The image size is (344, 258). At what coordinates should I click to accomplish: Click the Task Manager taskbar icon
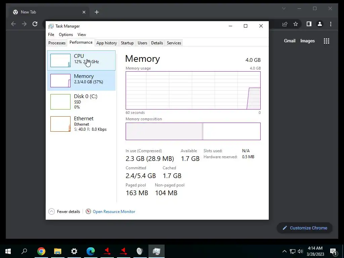pyautogui.click(x=157, y=251)
